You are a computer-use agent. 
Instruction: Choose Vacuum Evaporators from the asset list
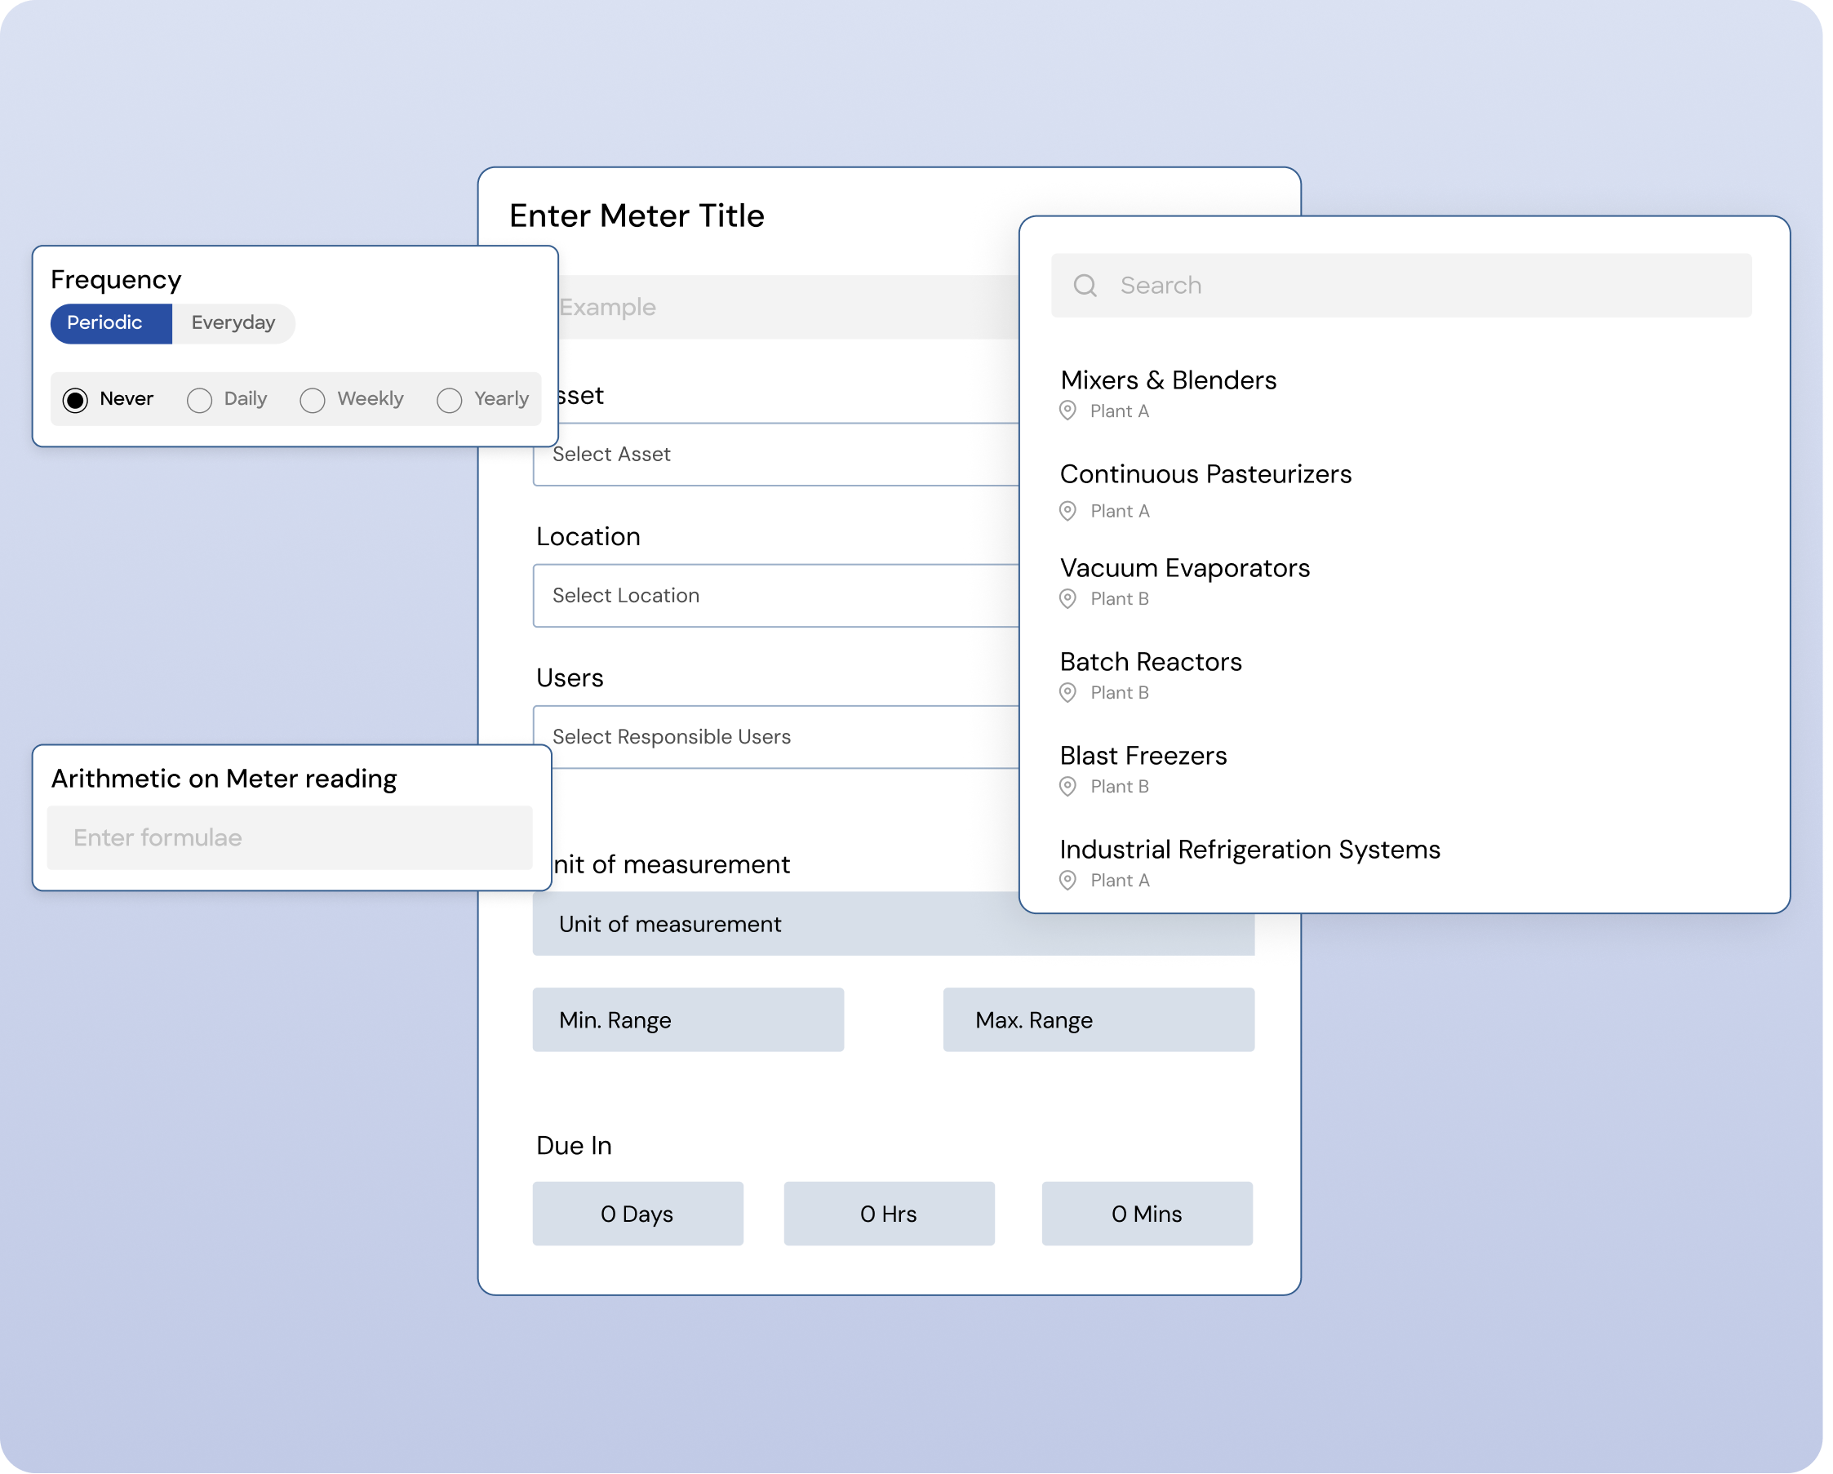(1184, 568)
